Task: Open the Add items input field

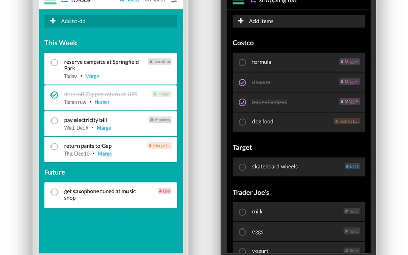Action: click(x=299, y=21)
